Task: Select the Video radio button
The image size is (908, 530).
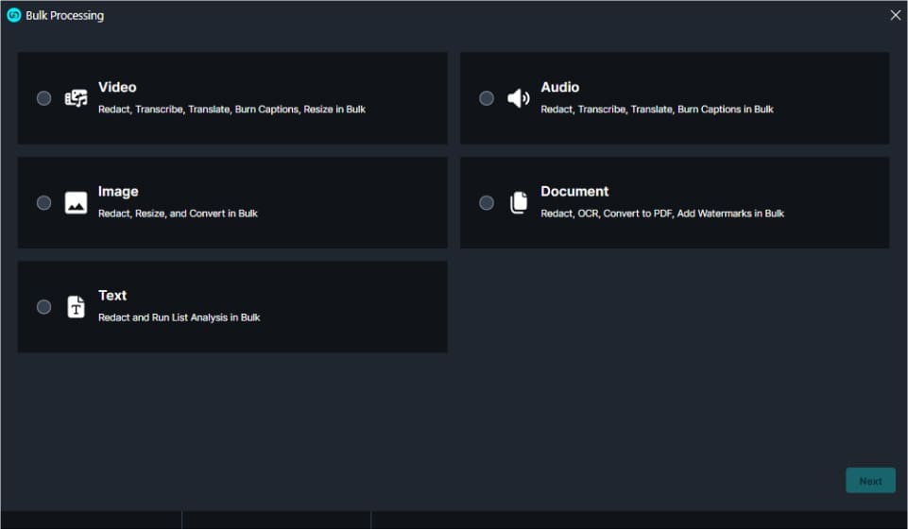Action: pos(43,98)
